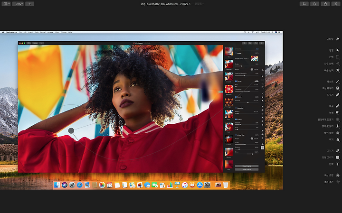Select the 복제 clone tool icon
The height and width of the screenshot is (213, 342).
coord(338,112)
